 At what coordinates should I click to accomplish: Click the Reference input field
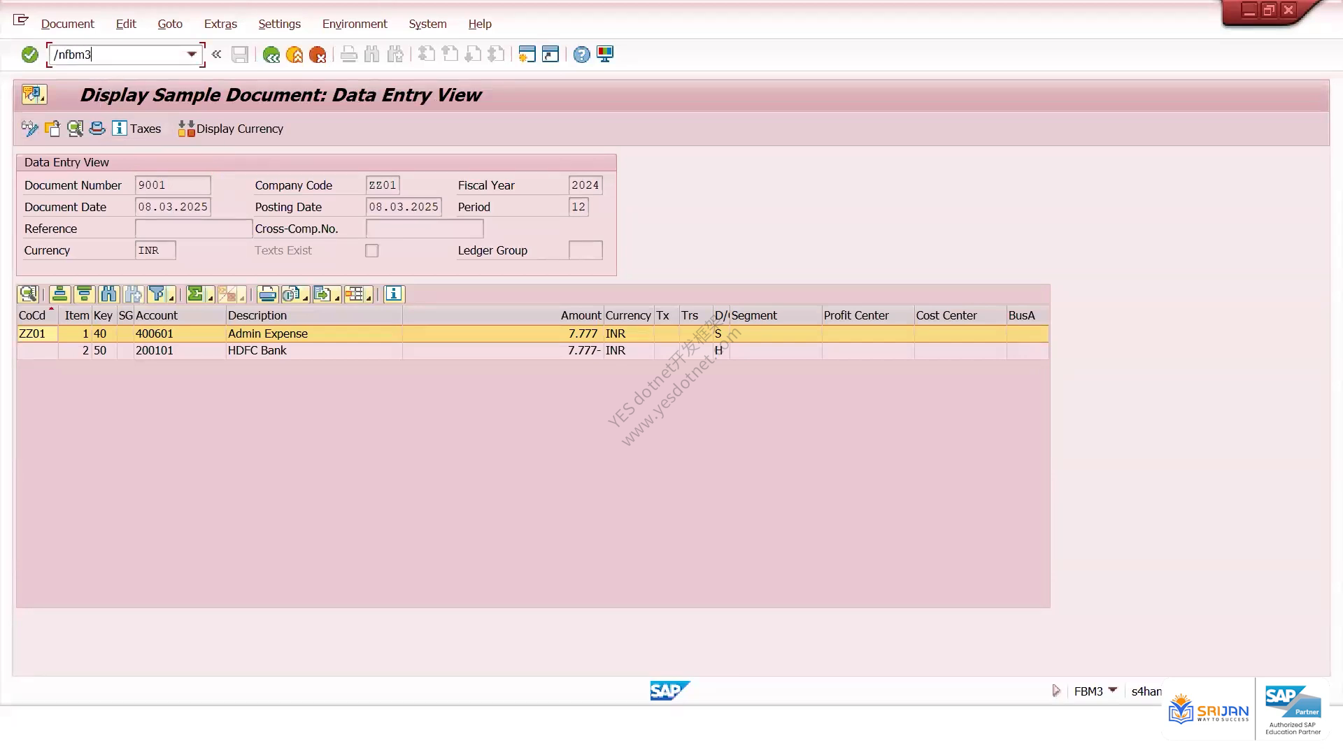click(194, 229)
